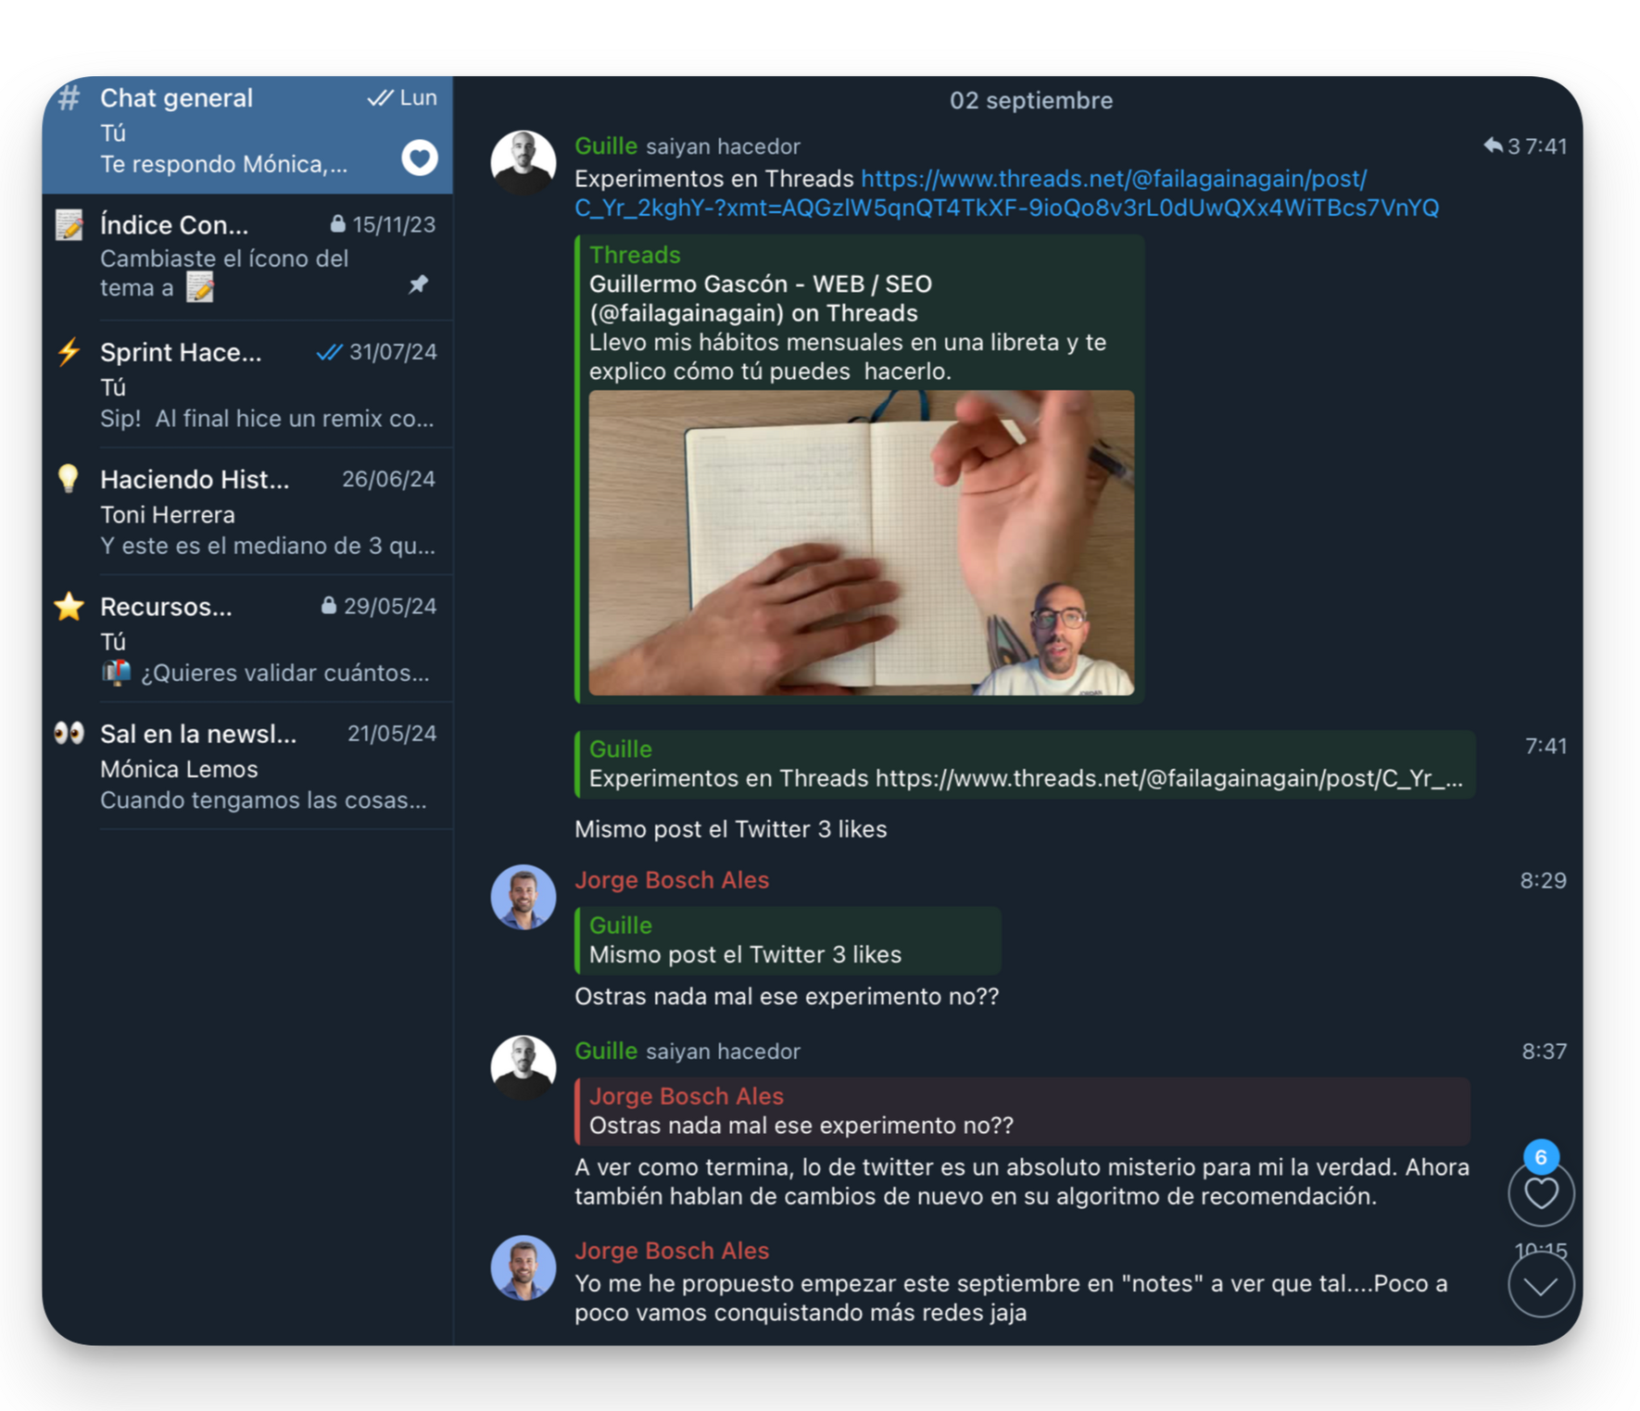This screenshot has height=1411, width=1640.
Task: Click the pin icon on Índice topic
Action: tap(419, 284)
